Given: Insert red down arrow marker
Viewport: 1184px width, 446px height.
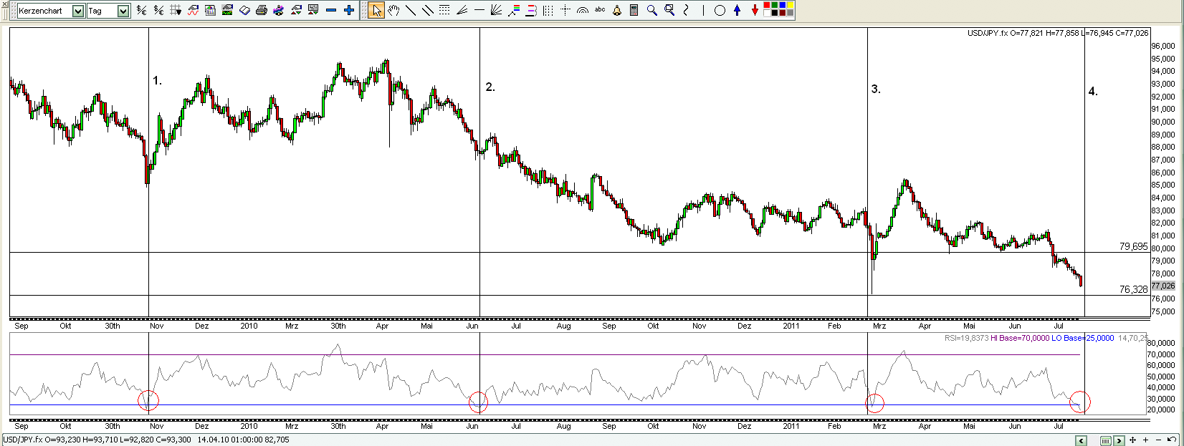Looking at the screenshot, I should pyautogui.click(x=755, y=10).
